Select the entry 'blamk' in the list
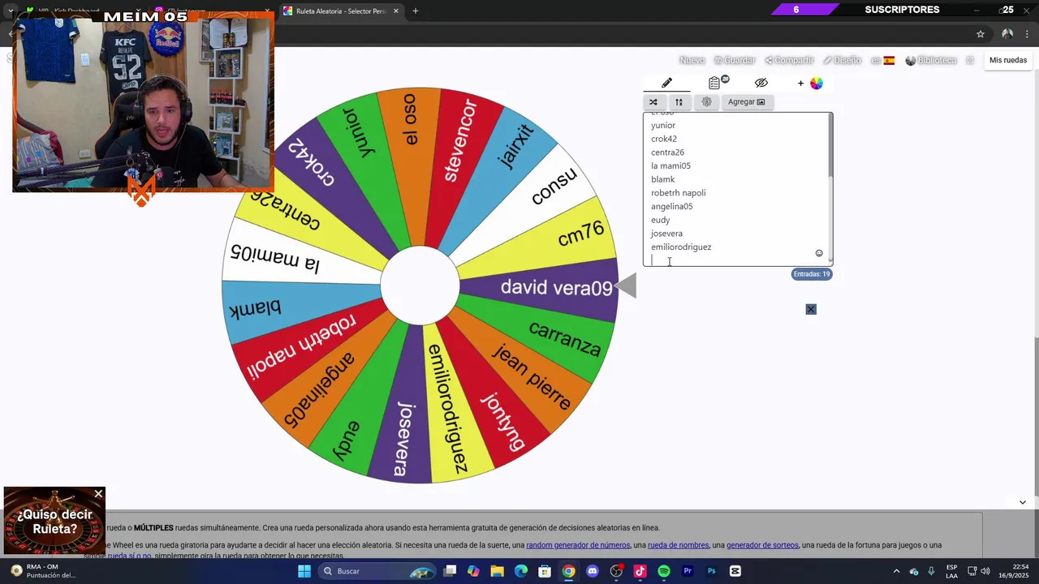Viewport: 1039px width, 584px height. click(x=662, y=179)
